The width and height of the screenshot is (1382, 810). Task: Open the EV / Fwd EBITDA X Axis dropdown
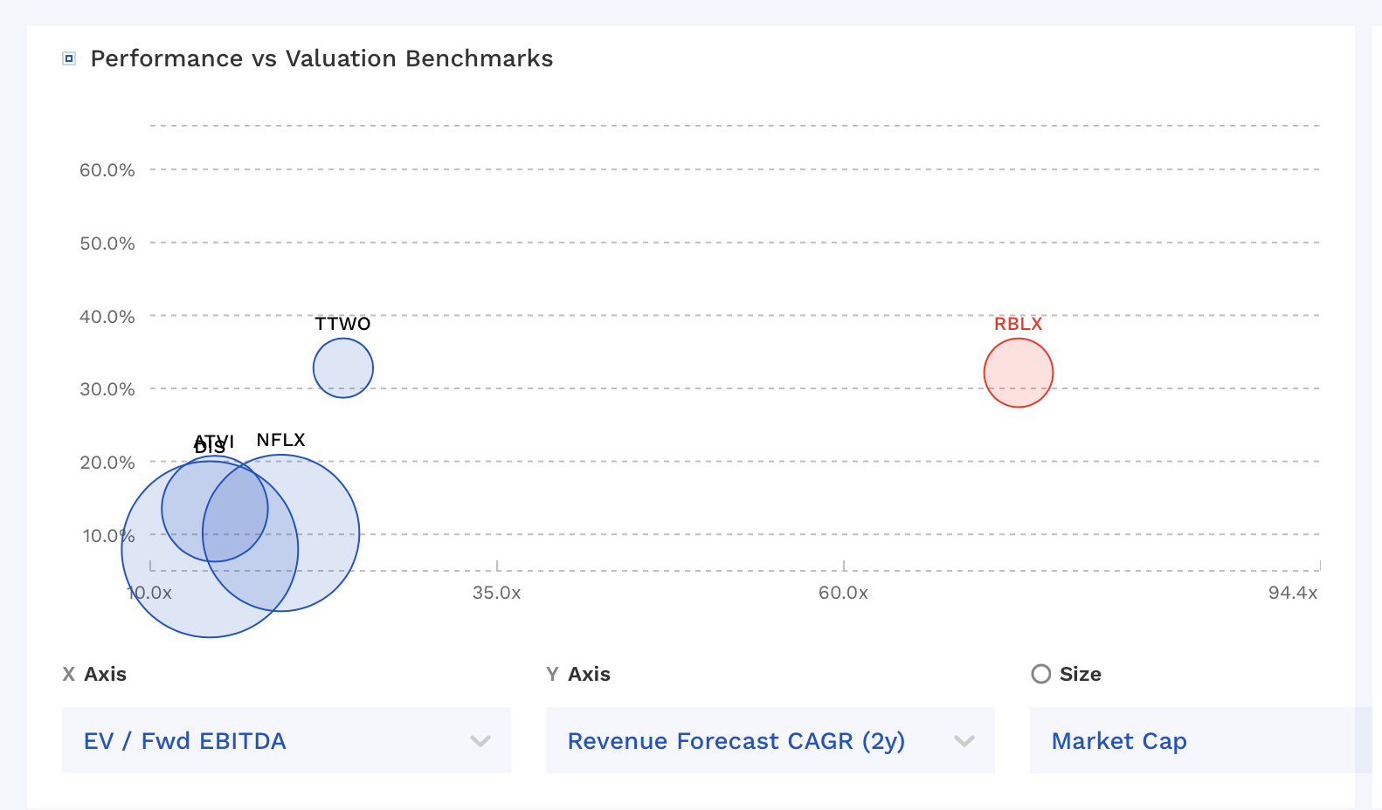click(x=287, y=740)
